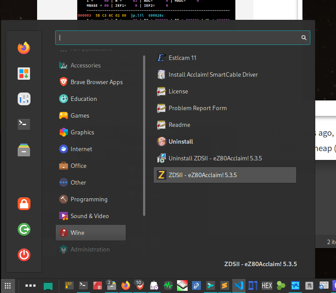Open the green hexagons app in taskbar

281,286
